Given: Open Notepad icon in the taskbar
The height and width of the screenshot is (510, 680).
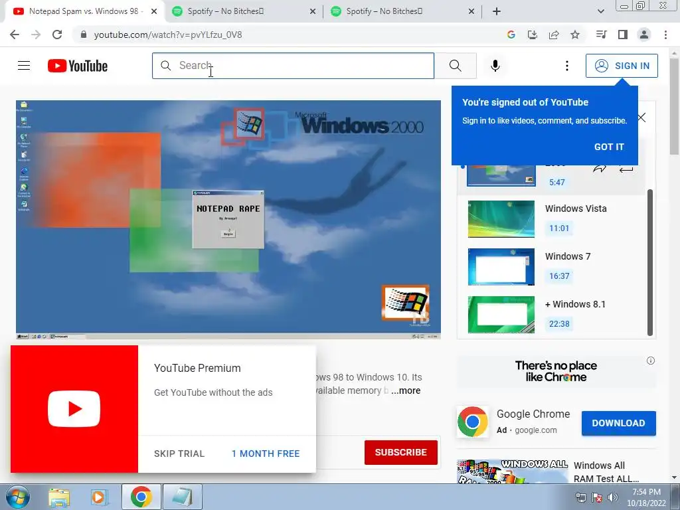Looking at the screenshot, I should point(182,497).
